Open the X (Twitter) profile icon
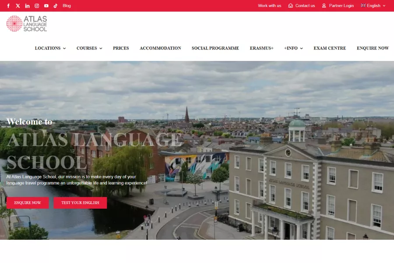The image size is (394, 263). pos(18,6)
